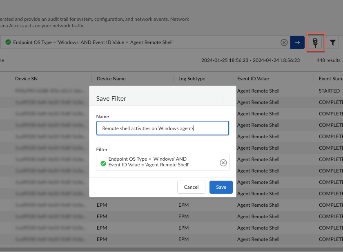Save the filter with the Save button
The image size is (343, 252).
221,187
